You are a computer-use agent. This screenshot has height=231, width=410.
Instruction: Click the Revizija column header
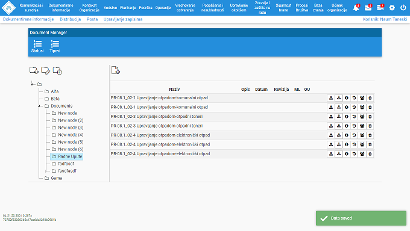(x=282, y=89)
